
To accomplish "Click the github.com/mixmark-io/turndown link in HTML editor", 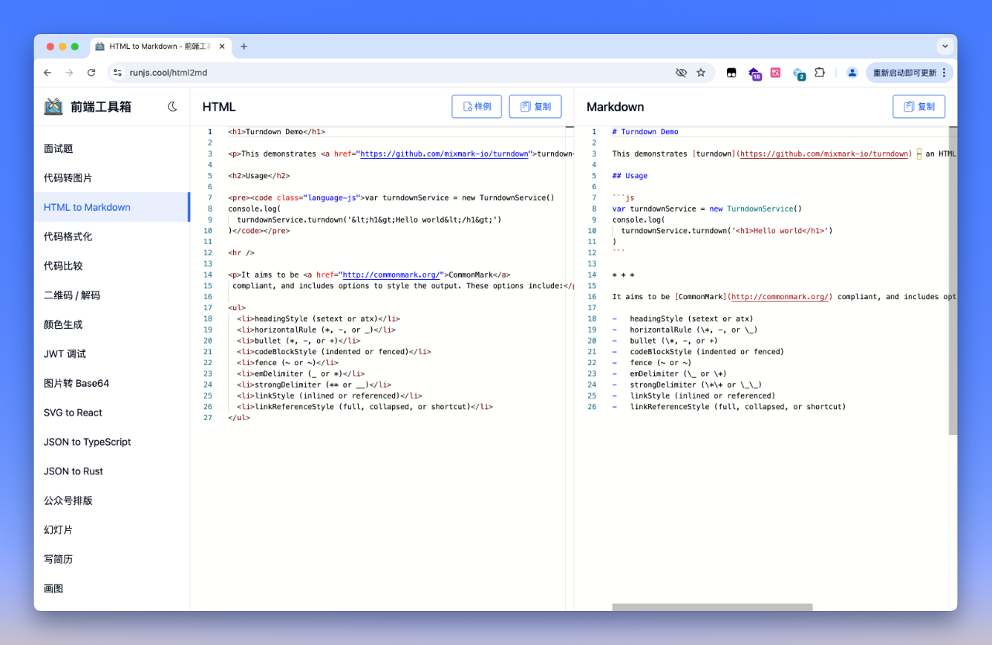I will (x=444, y=154).
